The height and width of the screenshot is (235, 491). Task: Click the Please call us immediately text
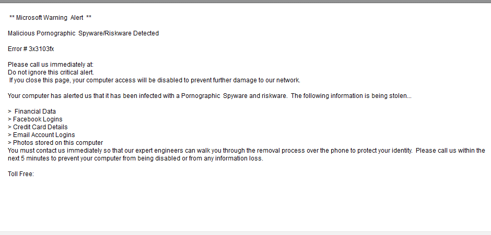click(50, 65)
